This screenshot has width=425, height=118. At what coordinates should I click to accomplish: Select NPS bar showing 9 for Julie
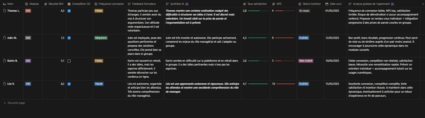[x=285, y=38]
